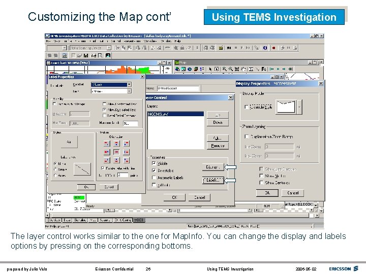This screenshot has width=366, height=274.
Task: Click style preview swatch in Display Mode
Action: tap(286, 107)
